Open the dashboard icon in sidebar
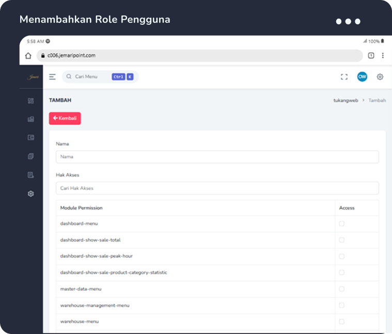 tap(31, 101)
